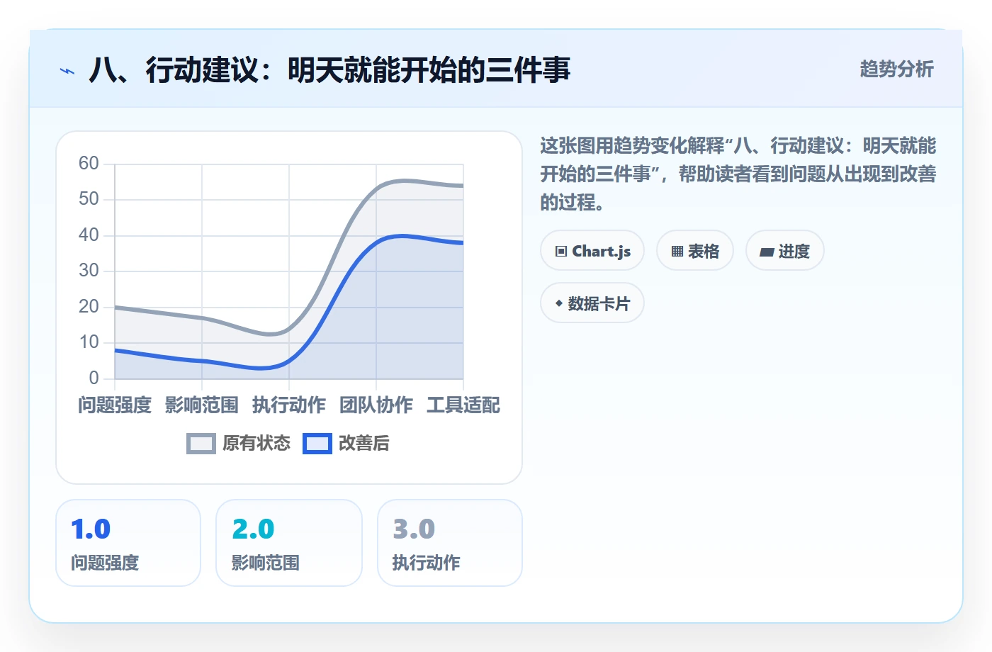Click the lightning bolt icon beside the title

[x=67, y=71]
